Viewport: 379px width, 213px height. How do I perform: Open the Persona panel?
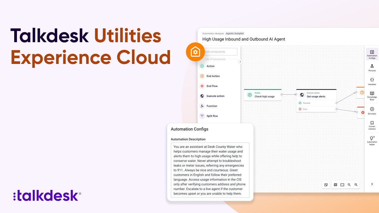(x=372, y=68)
